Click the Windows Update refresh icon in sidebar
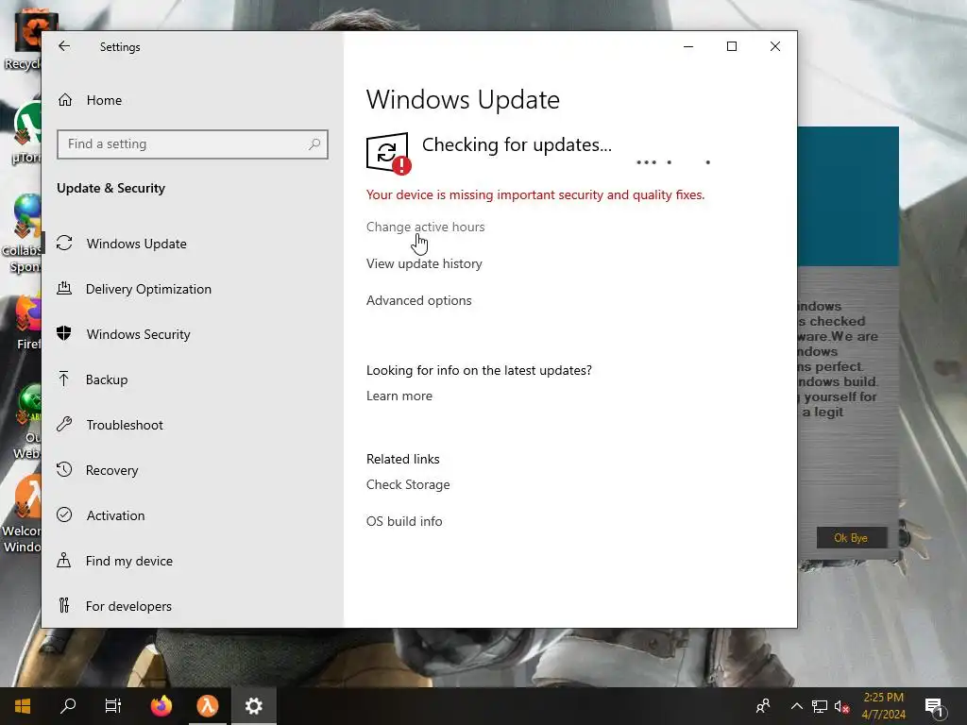 [64, 243]
